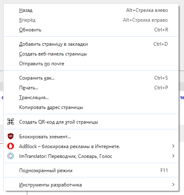Expand the AdBlock submenu arrow
This screenshot has height=195, width=184.
coord(173,146)
